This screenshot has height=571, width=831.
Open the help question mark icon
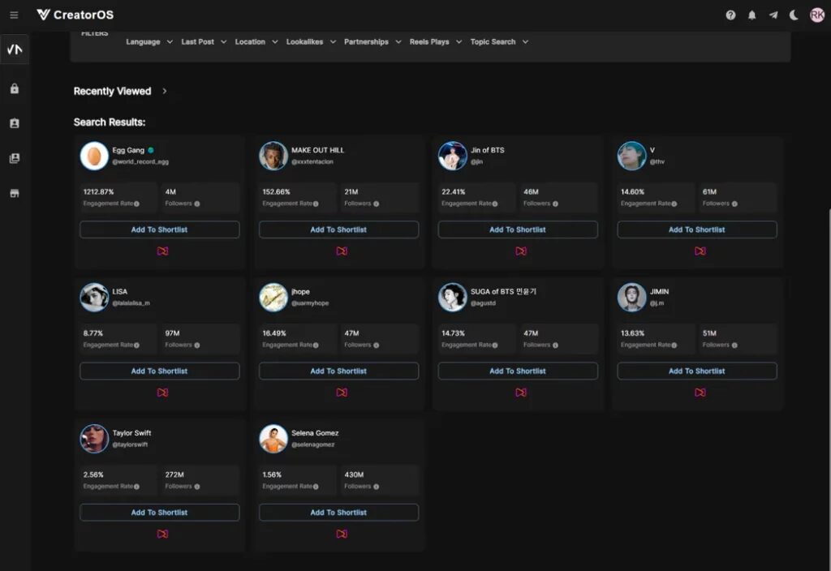coord(730,15)
